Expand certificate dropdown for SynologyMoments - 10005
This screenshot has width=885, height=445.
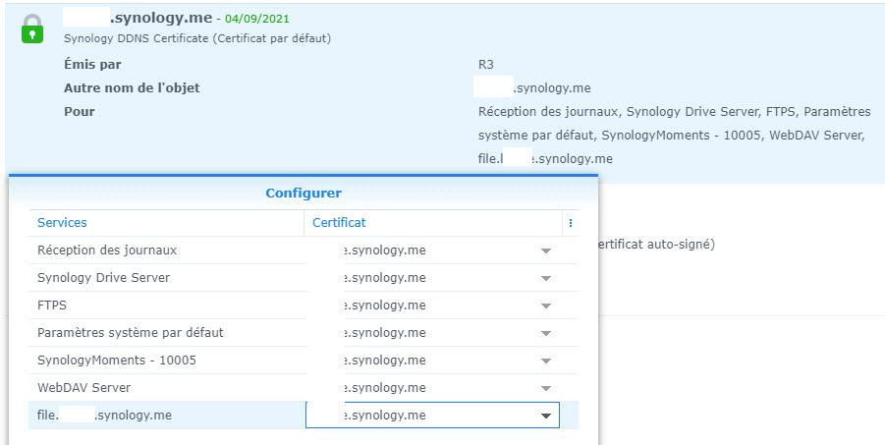(546, 361)
